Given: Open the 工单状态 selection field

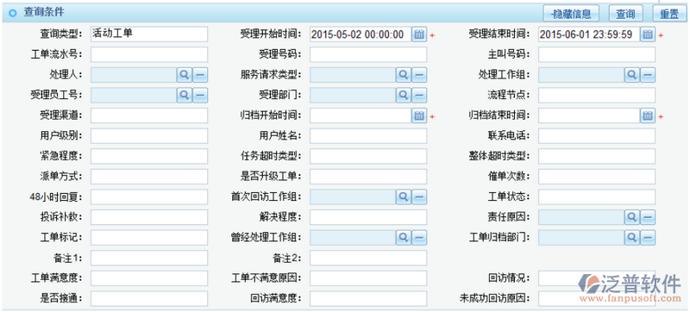Looking at the screenshot, I should (x=597, y=197).
